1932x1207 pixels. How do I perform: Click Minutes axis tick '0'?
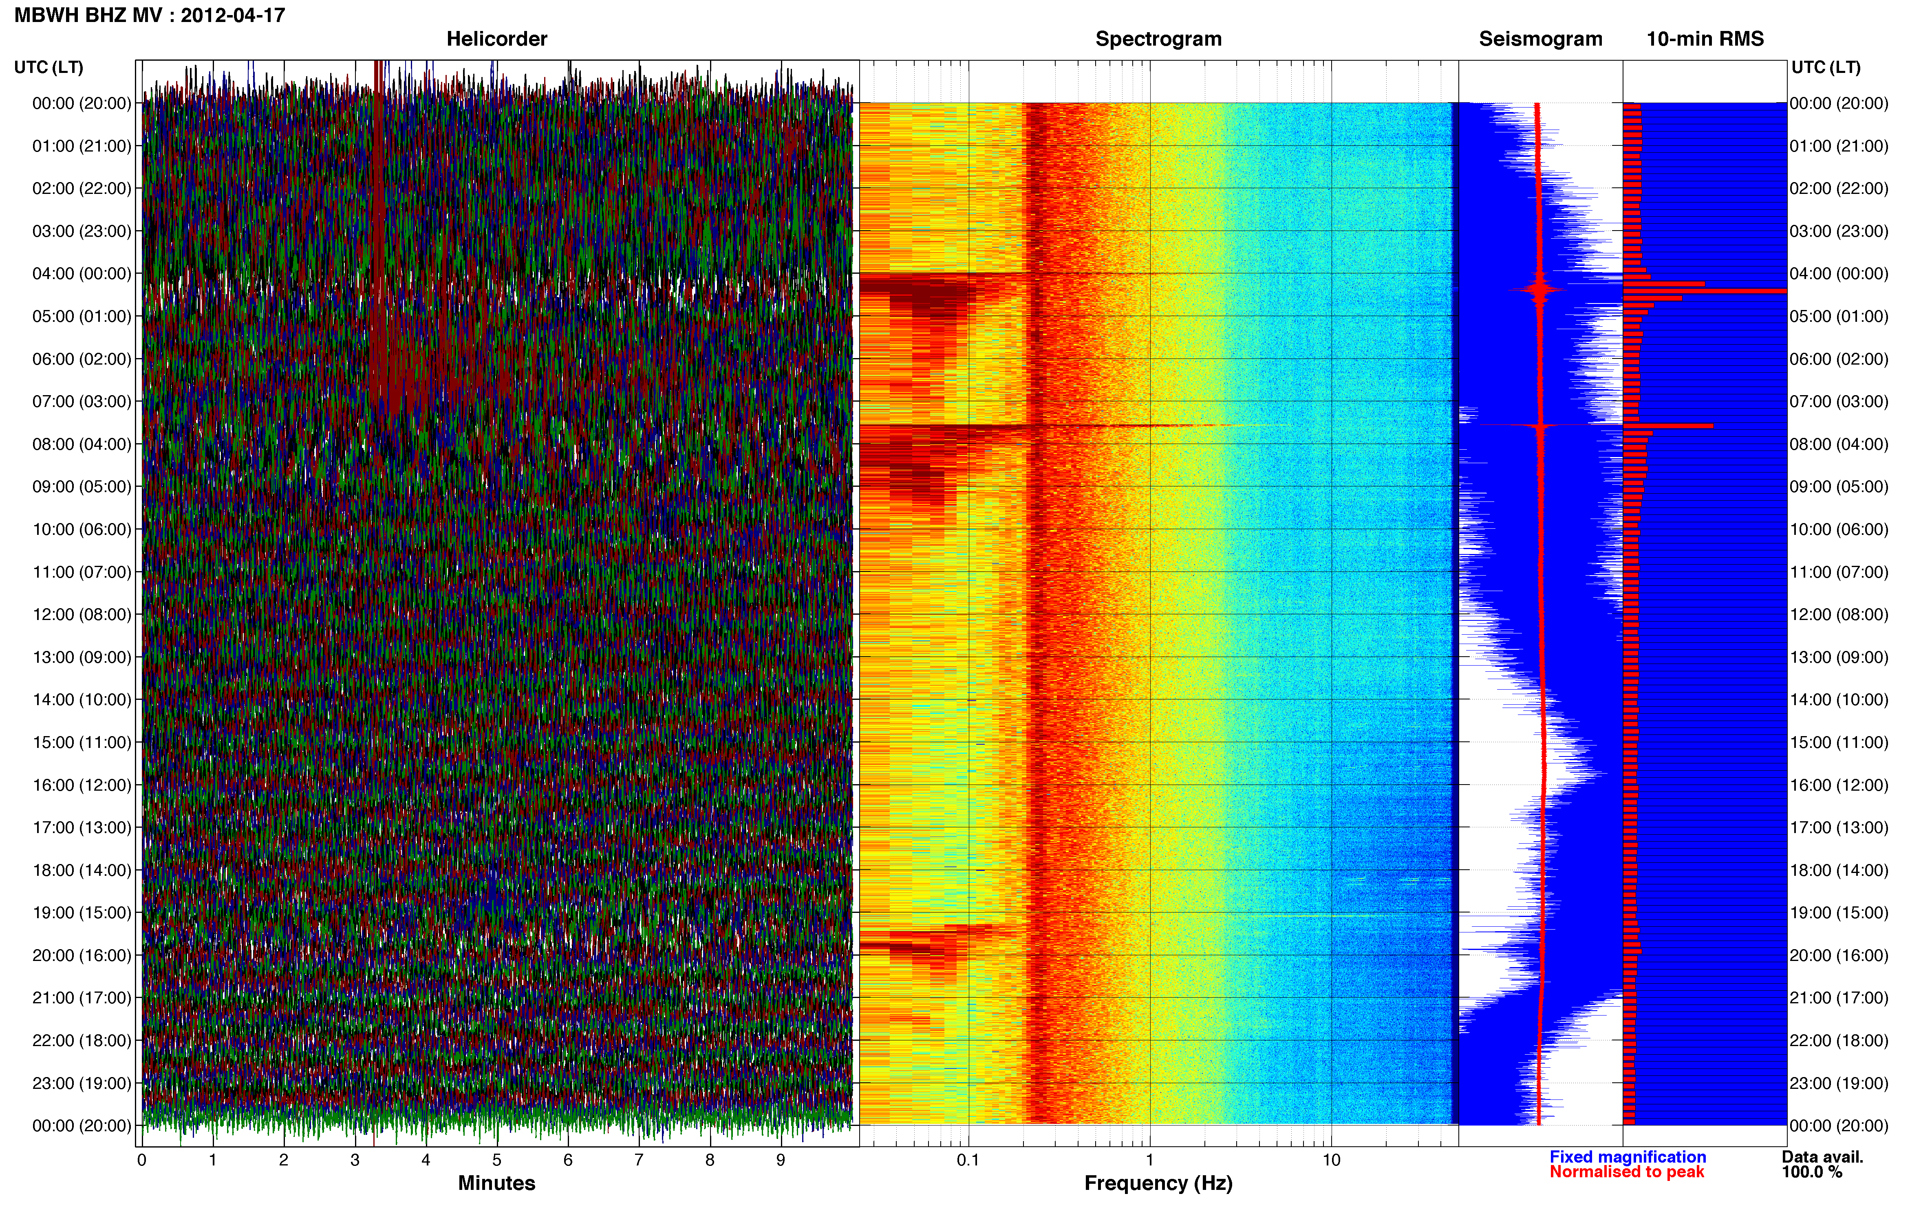[142, 1160]
